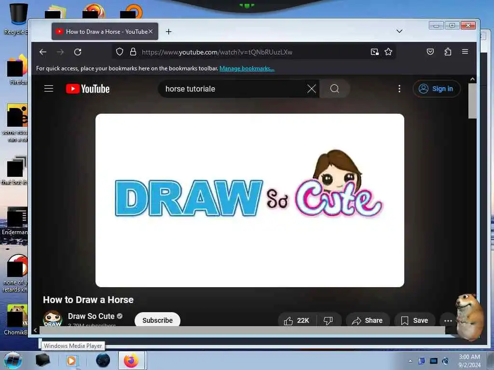Close the How to Draw a Horse tab

(x=151, y=31)
